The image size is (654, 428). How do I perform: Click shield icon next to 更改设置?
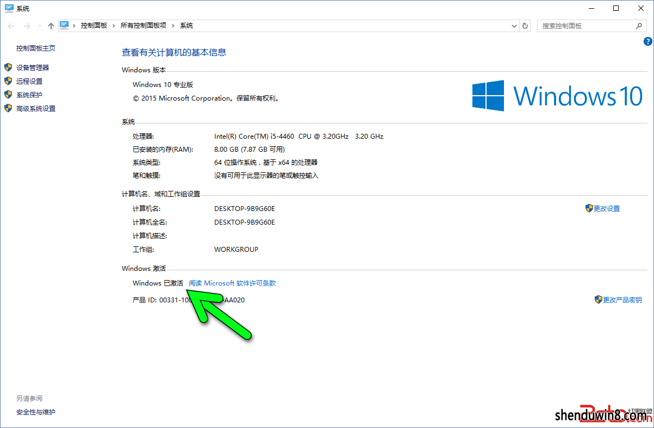tap(589, 208)
